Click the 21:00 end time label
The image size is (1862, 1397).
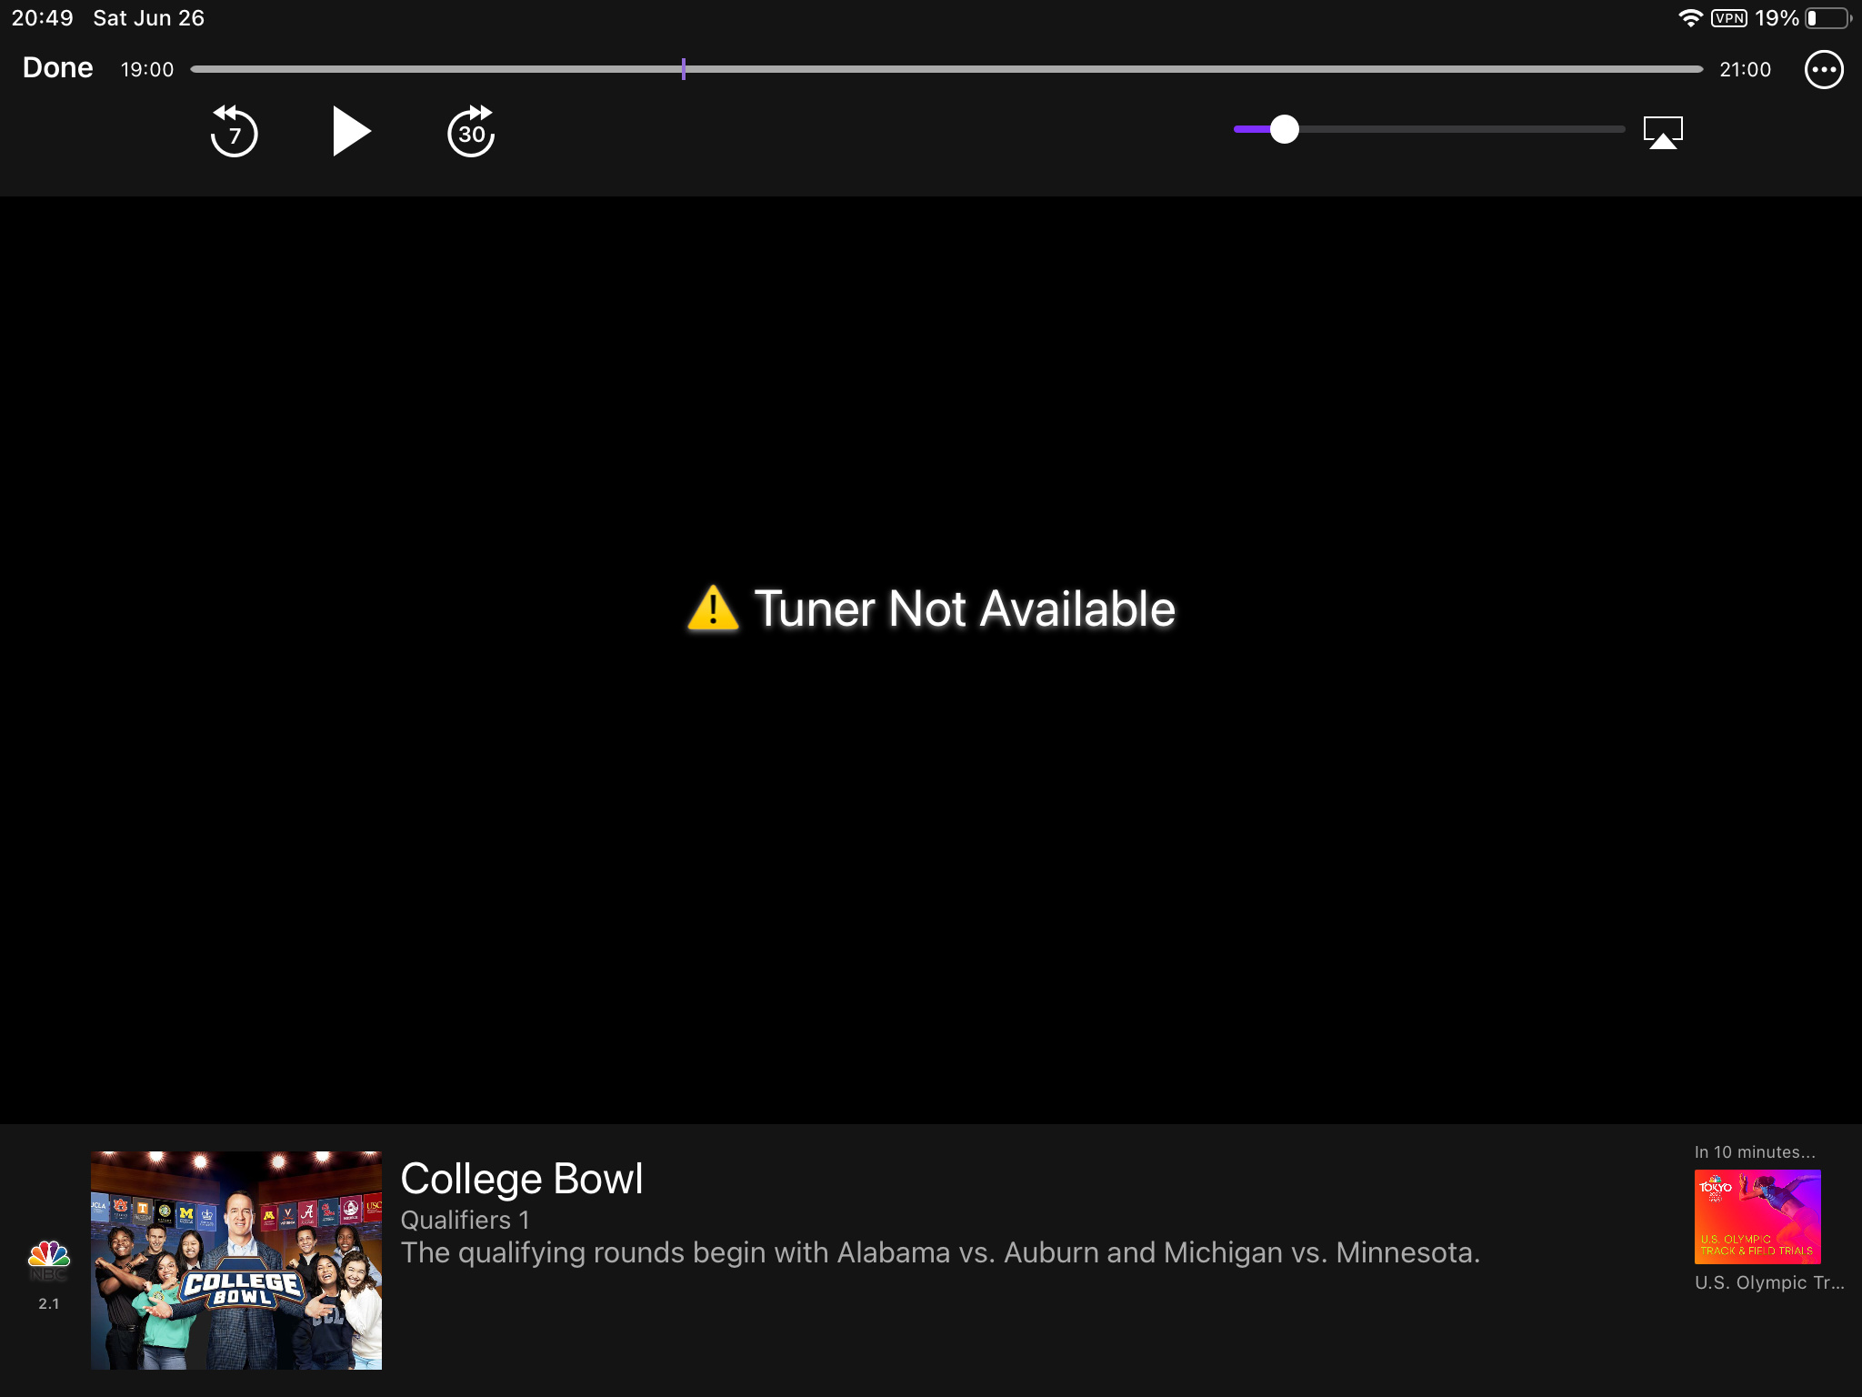click(1745, 70)
